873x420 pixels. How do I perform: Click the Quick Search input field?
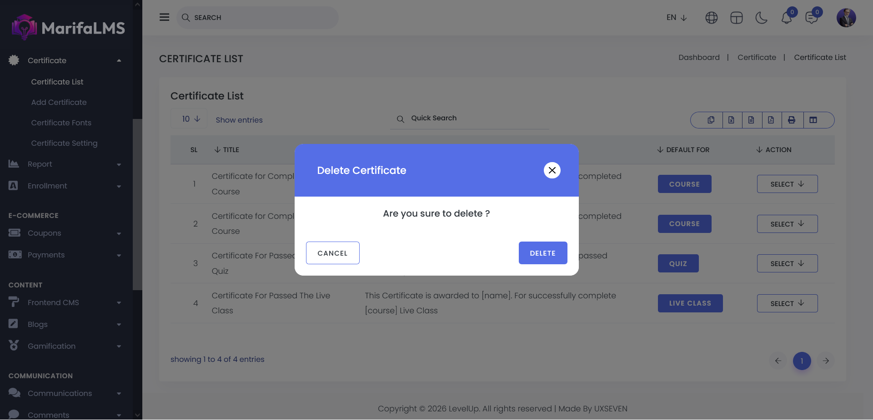[477, 118]
